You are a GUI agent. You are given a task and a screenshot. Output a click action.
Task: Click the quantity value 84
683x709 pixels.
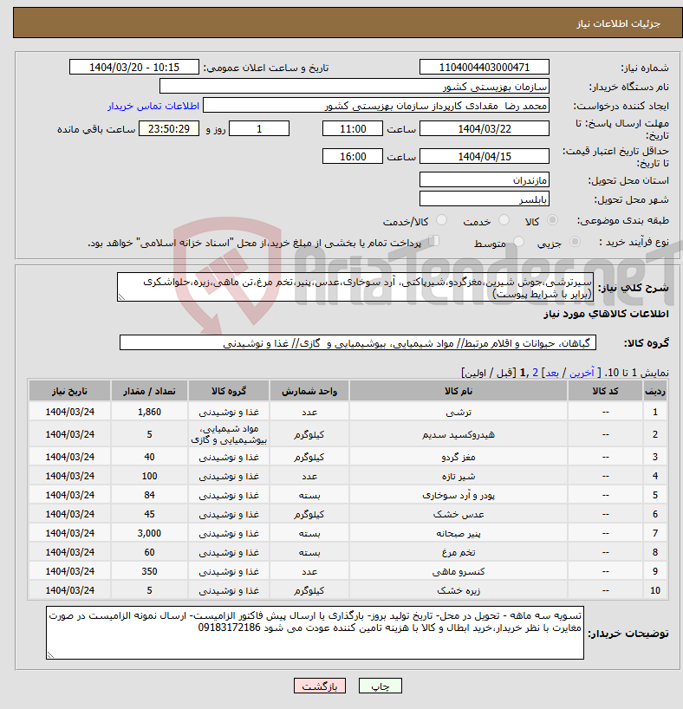pos(149,495)
